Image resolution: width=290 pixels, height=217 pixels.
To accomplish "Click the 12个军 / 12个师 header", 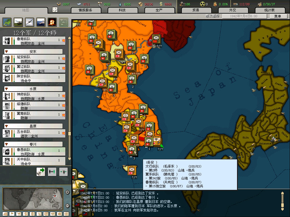I will (35, 33).
